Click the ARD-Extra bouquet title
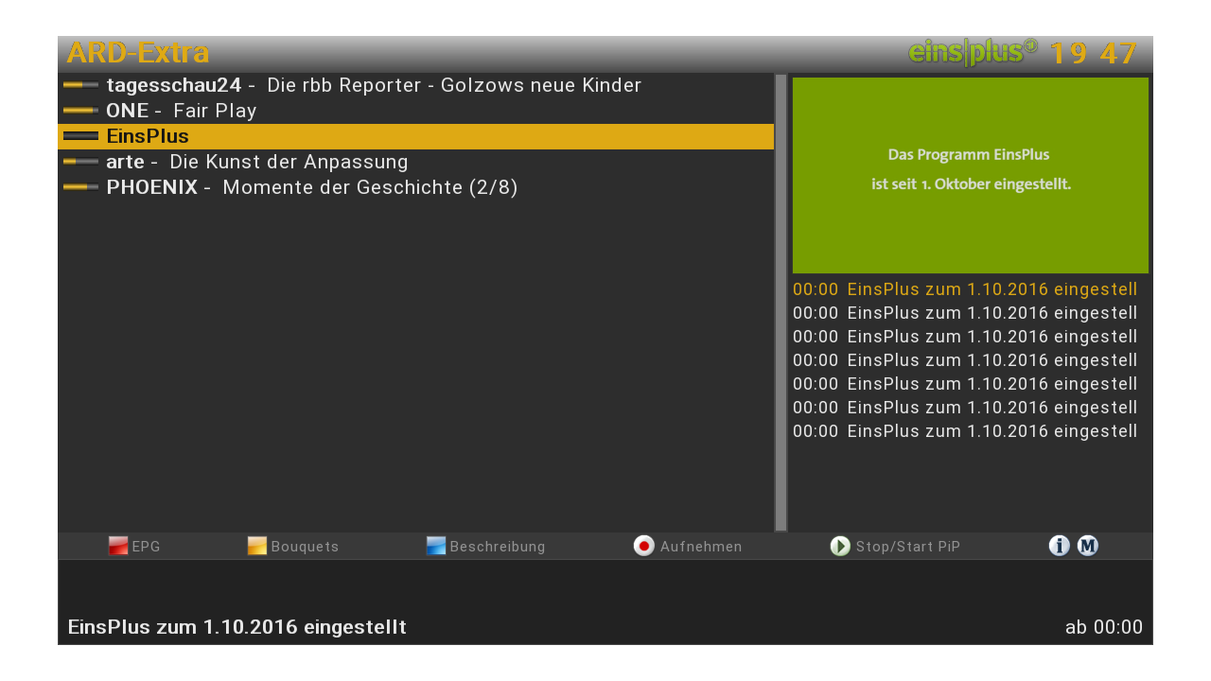1211x681 pixels. 138,53
